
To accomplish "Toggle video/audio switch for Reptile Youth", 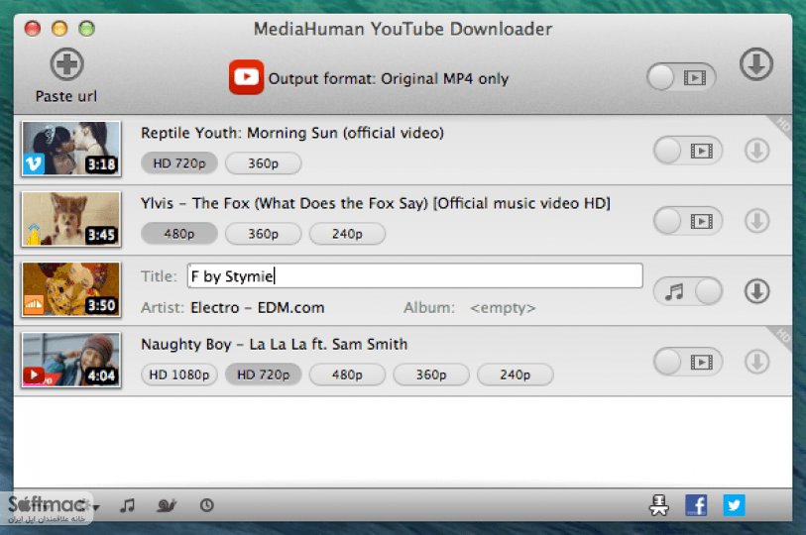I will [x=688, y=151].
